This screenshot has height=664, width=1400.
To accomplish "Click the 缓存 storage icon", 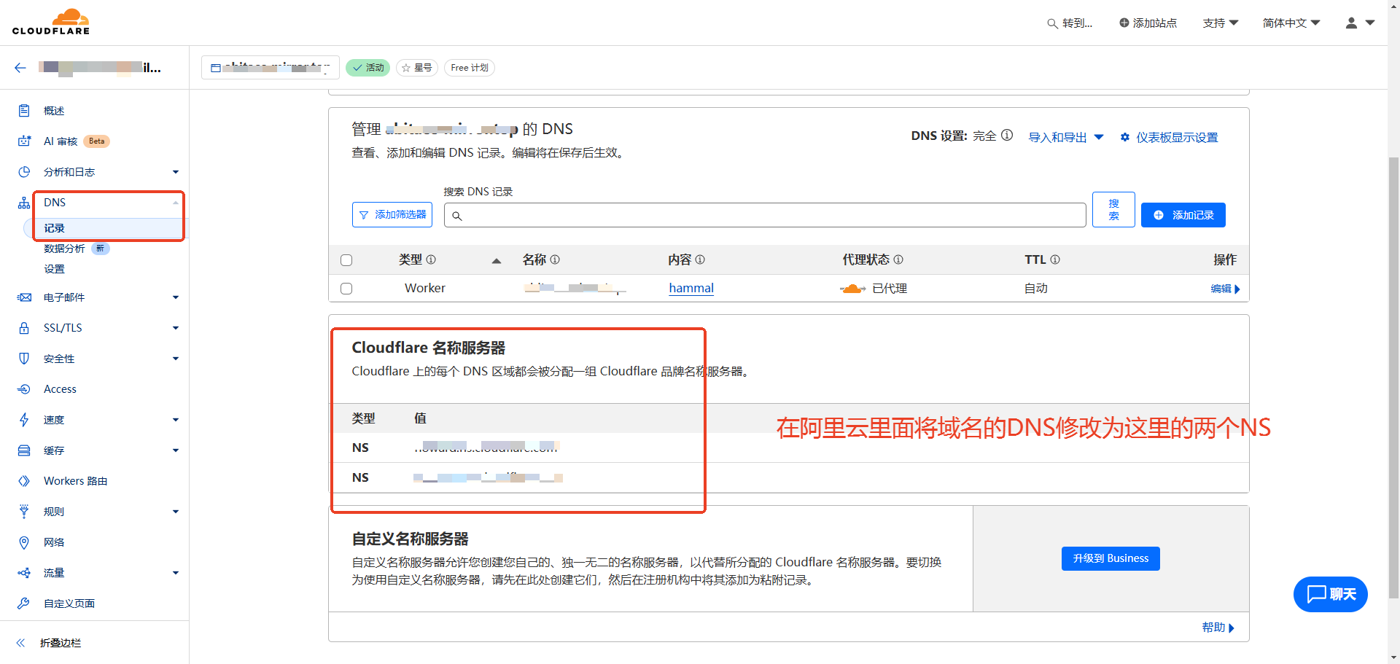I will click(24, 450).
